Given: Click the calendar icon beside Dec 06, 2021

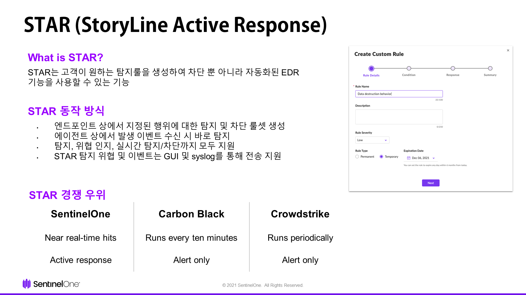Looking at the screenshot, I should tap(408, 158).
